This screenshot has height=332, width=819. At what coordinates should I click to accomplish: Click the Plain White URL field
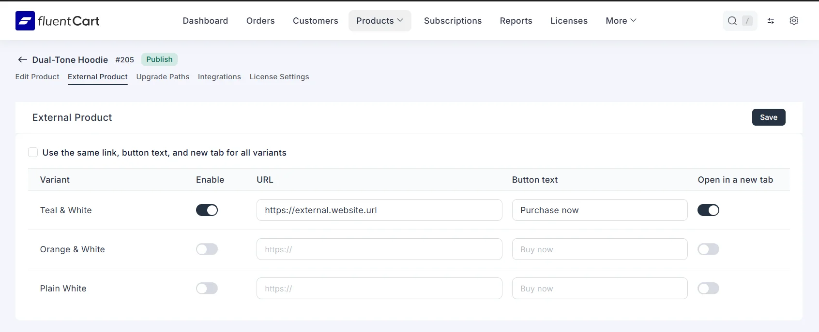coord(379,289)
